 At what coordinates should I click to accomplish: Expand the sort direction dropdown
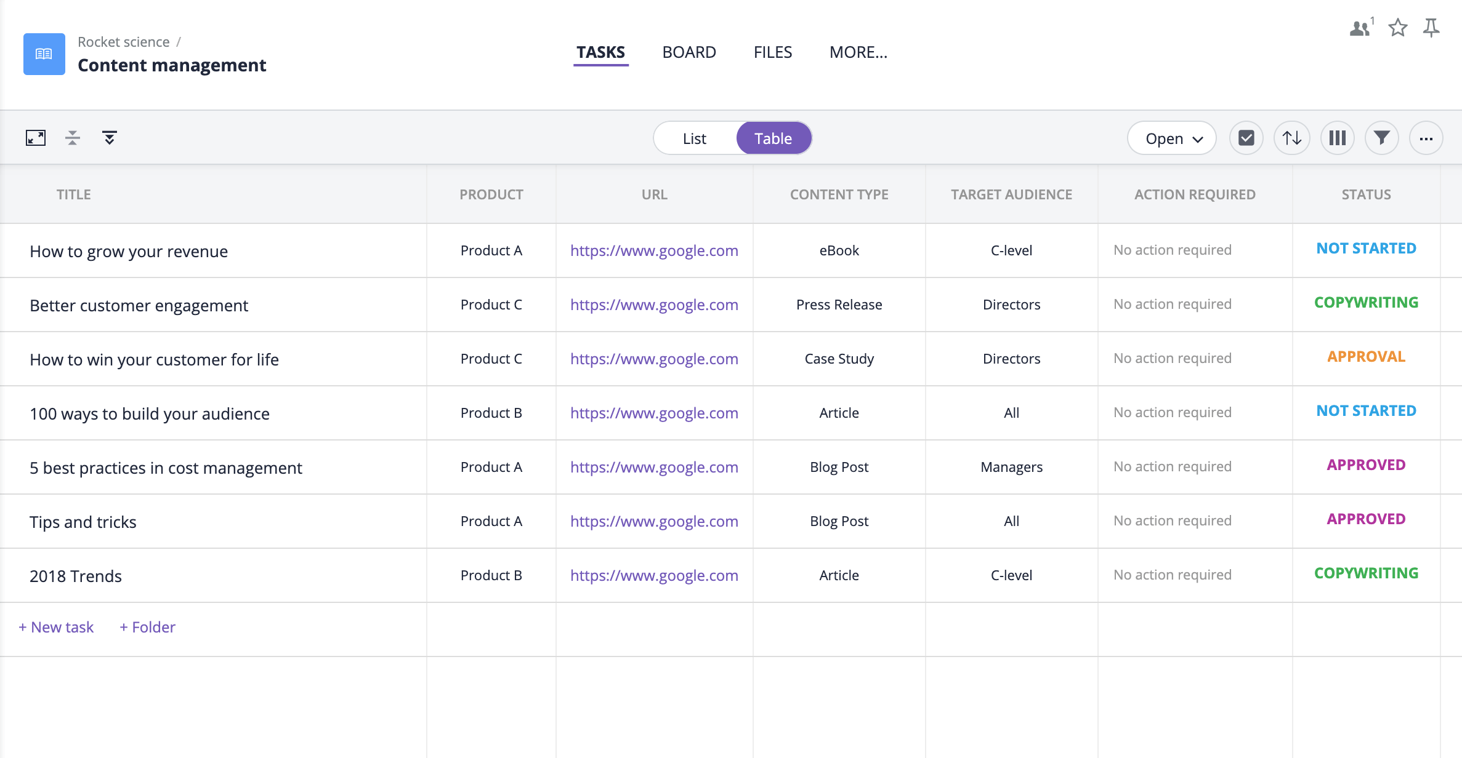1292,138
